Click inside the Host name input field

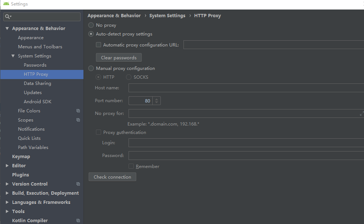coord(220,87)
